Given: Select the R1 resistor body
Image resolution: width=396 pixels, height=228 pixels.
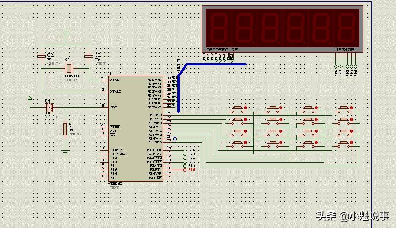Looking at the screenshot, I should (x=65, y=129).
